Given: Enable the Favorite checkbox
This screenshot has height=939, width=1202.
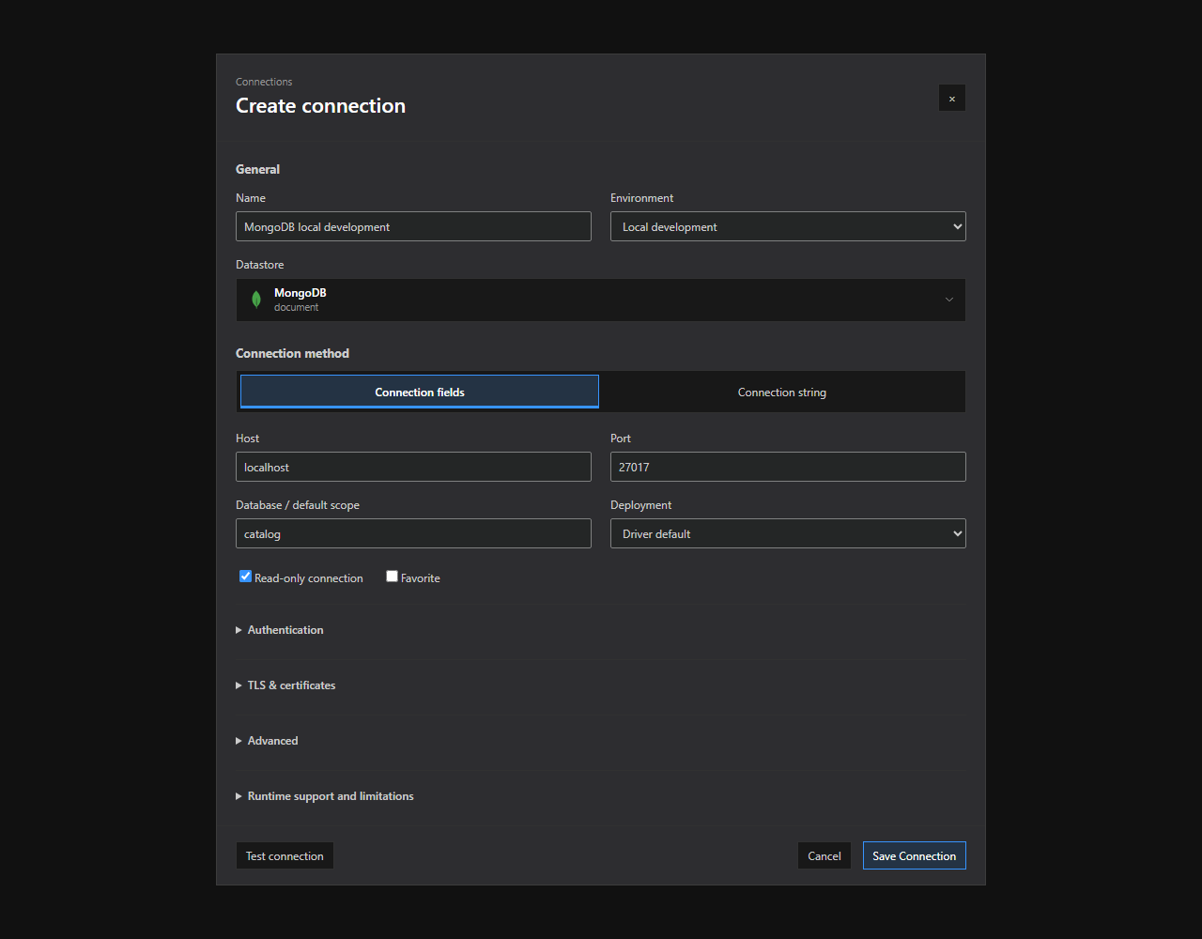Looking at the screenshot, I should [x=393, y=577].
